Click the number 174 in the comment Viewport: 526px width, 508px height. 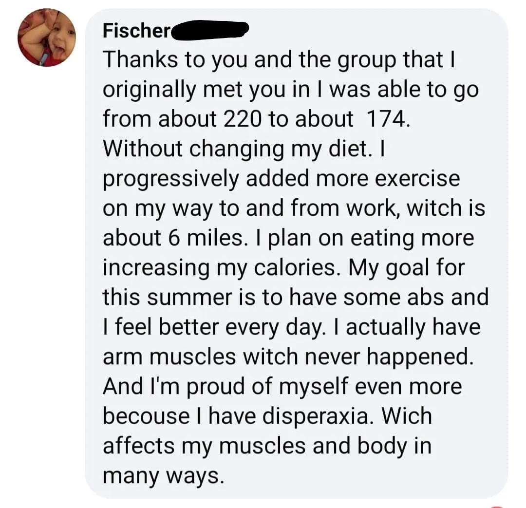386,119
